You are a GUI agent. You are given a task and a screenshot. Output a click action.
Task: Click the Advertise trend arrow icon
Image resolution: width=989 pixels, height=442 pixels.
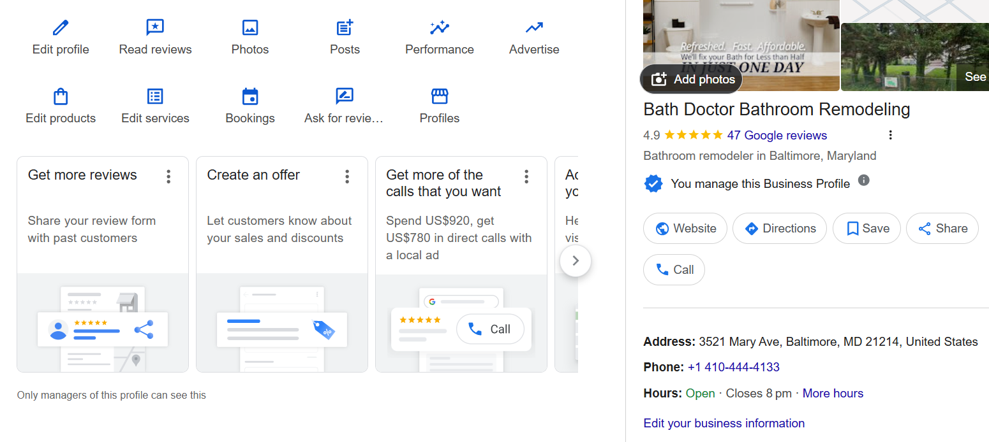[x=534, y=27]
